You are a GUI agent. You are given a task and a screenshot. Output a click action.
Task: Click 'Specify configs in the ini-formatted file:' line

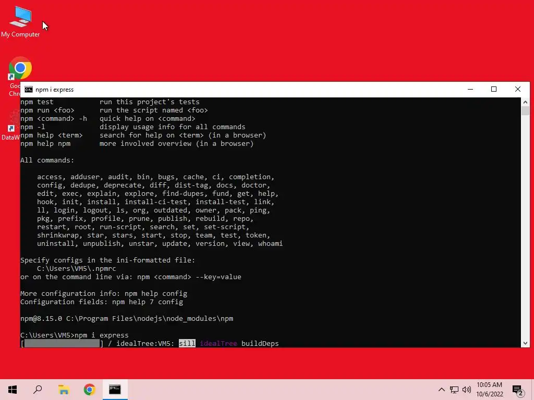pyautogui.click(x=108, y=260)
